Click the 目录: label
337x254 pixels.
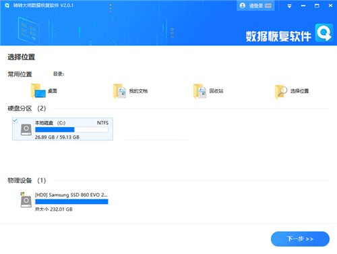click(59, 74)
